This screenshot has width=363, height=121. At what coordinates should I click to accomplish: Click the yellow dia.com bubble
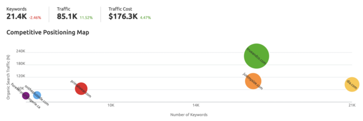point(352,84)
